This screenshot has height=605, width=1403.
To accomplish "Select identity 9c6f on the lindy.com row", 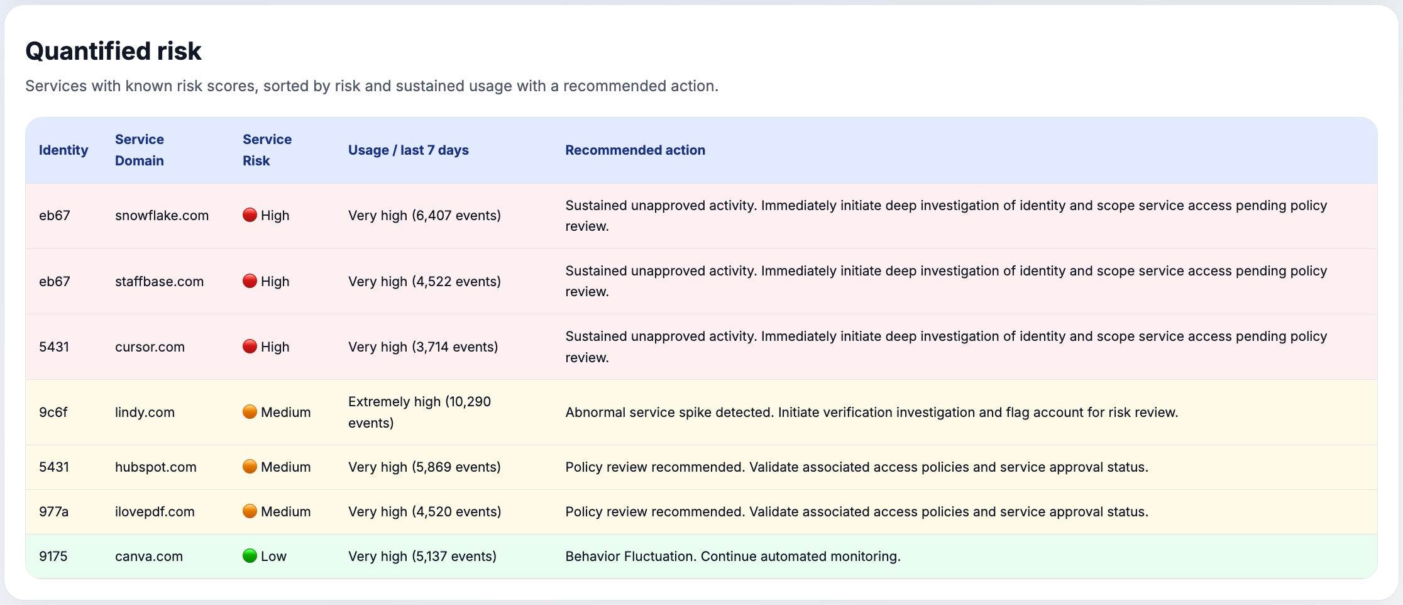I will [53, 412].
